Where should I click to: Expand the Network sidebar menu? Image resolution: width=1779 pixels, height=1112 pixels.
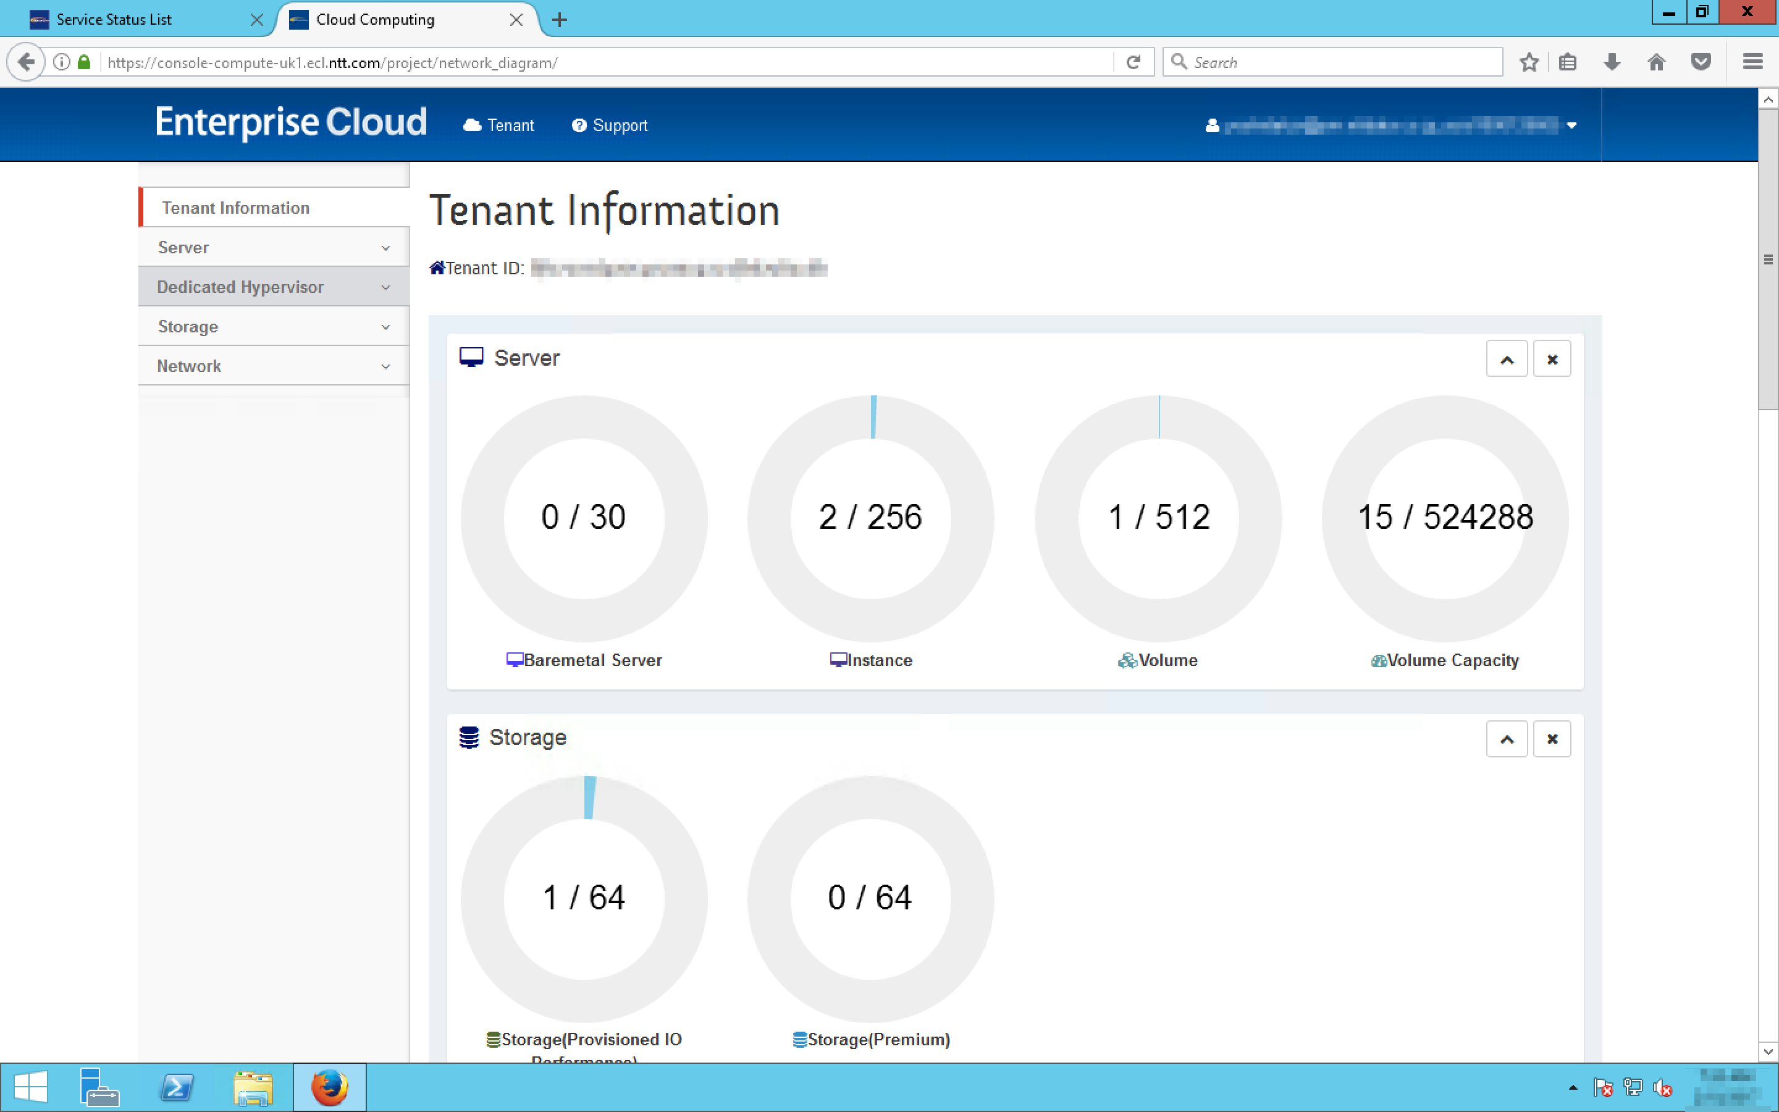tap(274, 366)
